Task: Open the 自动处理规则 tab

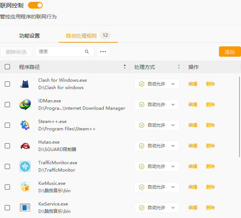Action: tap(81, 36)
